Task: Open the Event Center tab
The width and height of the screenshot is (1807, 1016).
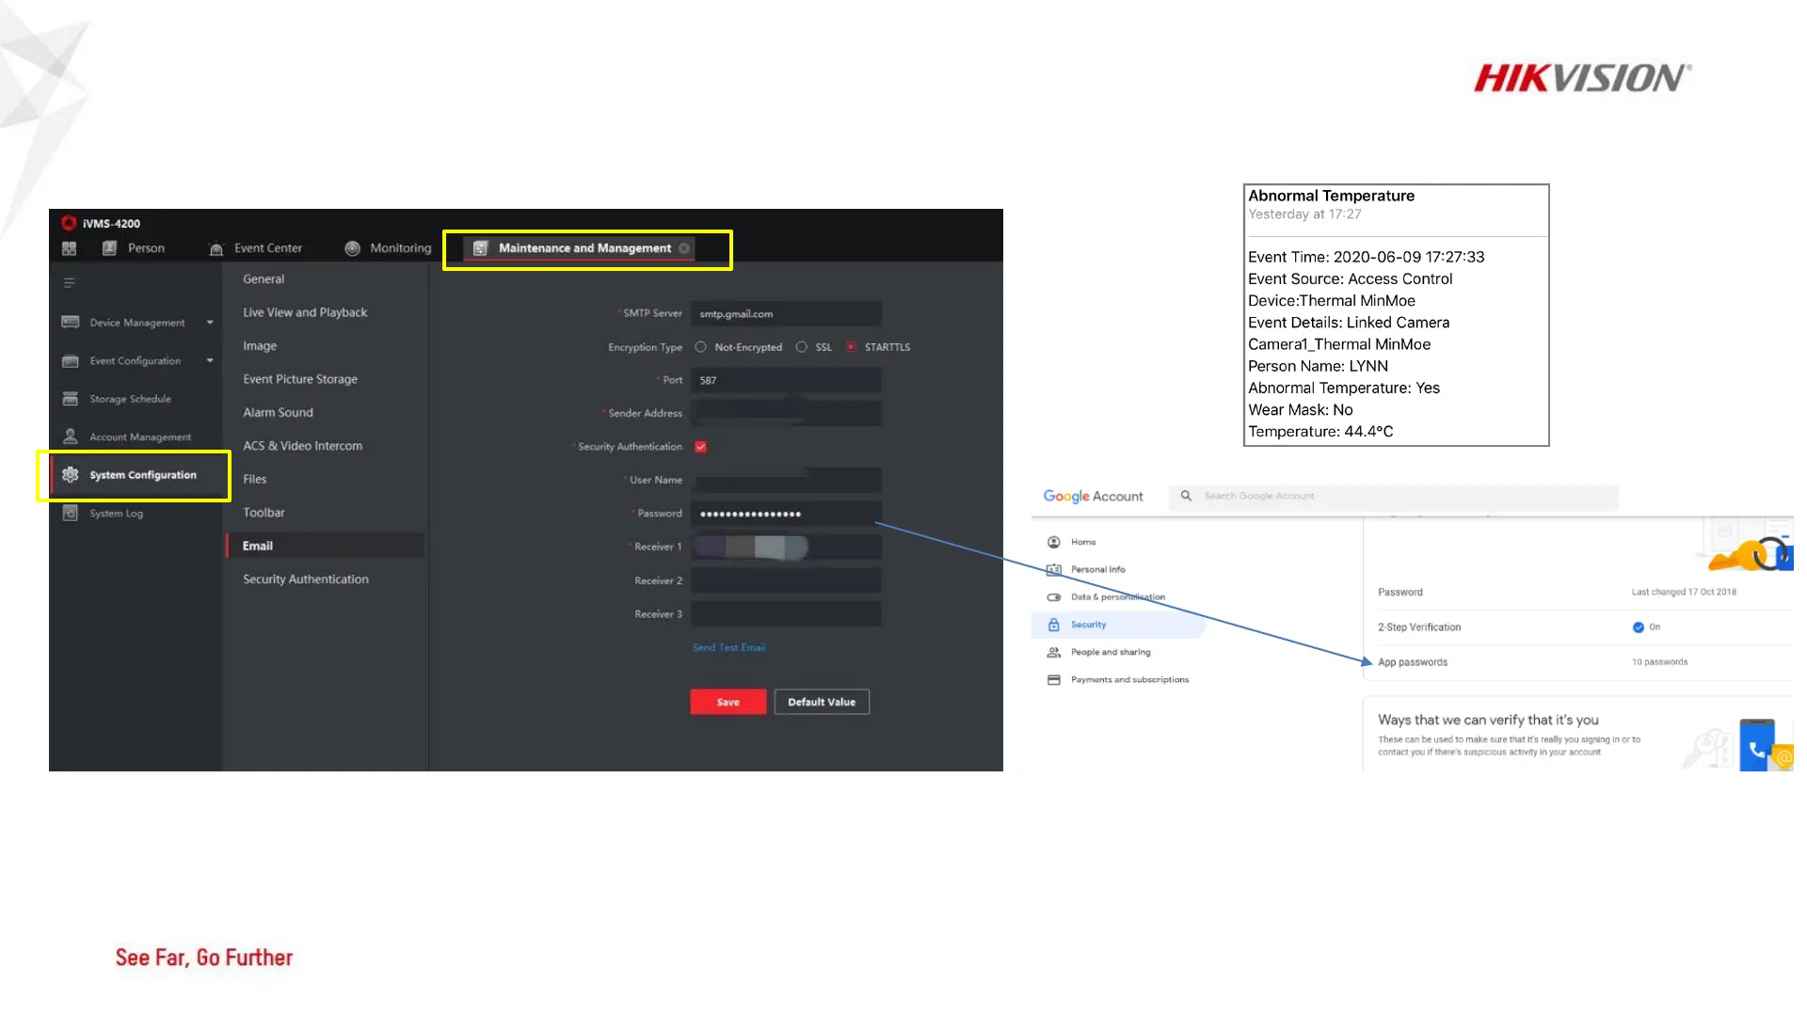Action: (256, 248)
